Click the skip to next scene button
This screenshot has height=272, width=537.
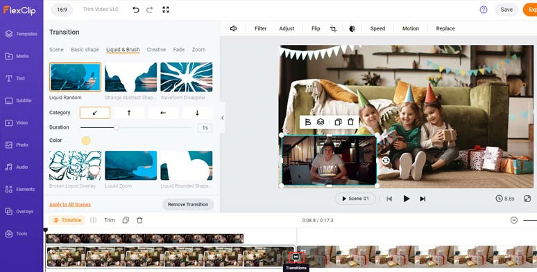coord(423,199)
